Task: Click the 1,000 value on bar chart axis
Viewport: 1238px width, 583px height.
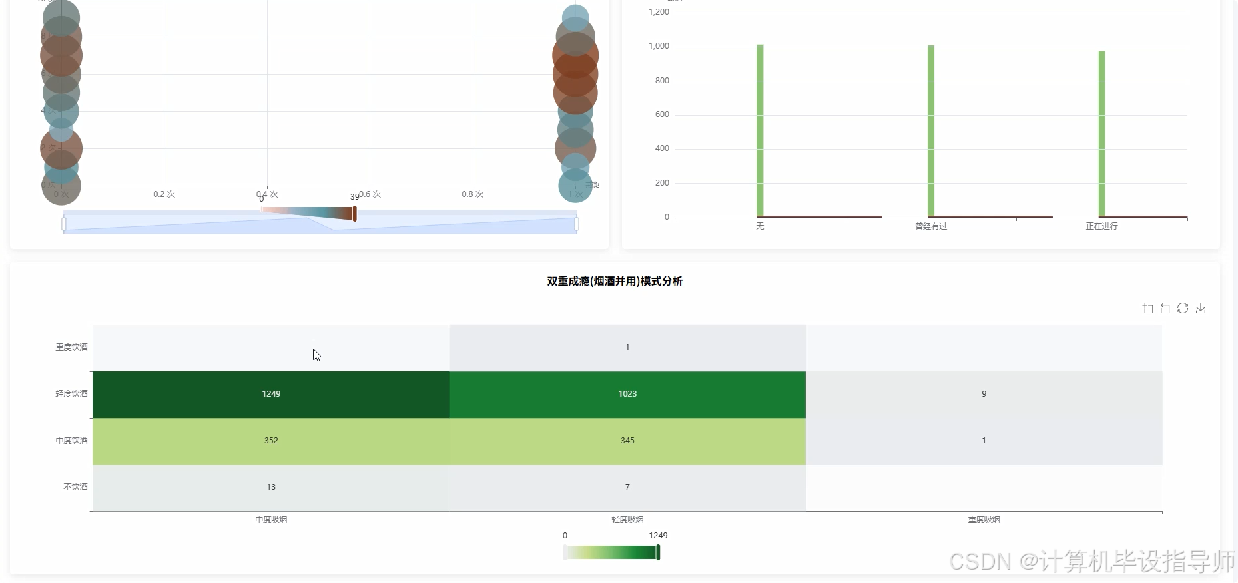Action: (x=659, y=46)
